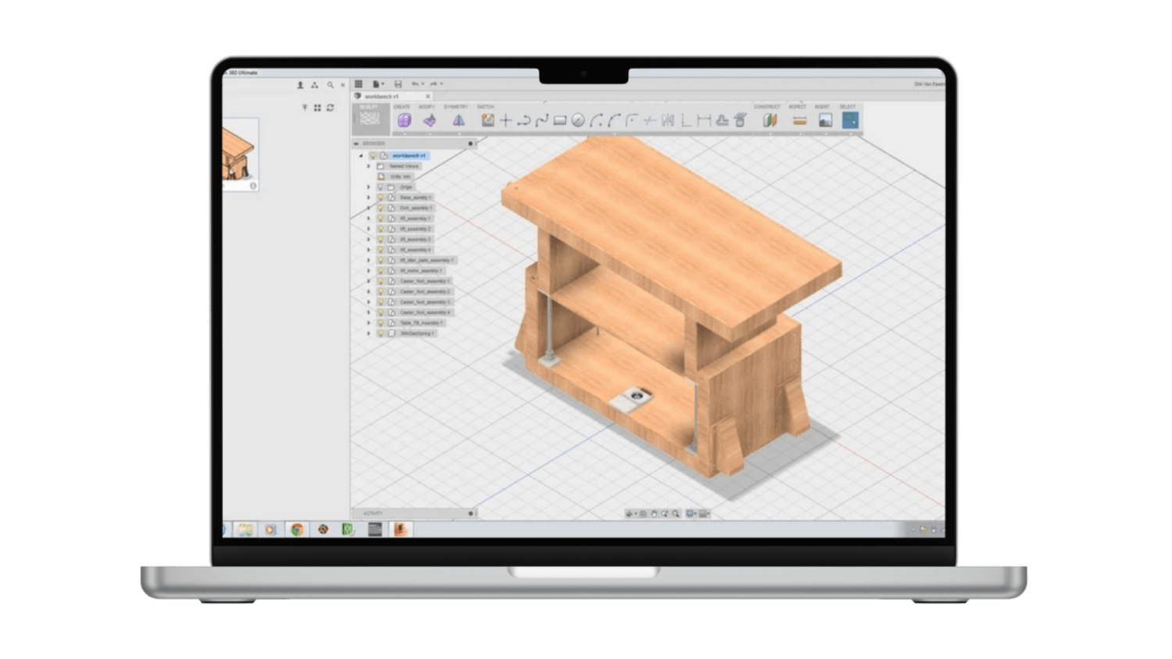Click the Insert image icon
The image size is (1172, 659).
pyautogui.click(x=825, y=120)
